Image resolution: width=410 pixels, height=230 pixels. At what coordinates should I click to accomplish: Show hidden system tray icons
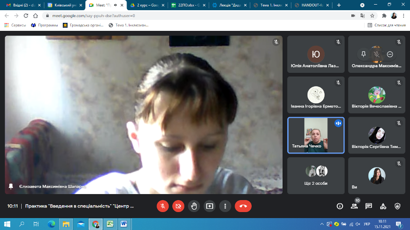coord(322,224)
